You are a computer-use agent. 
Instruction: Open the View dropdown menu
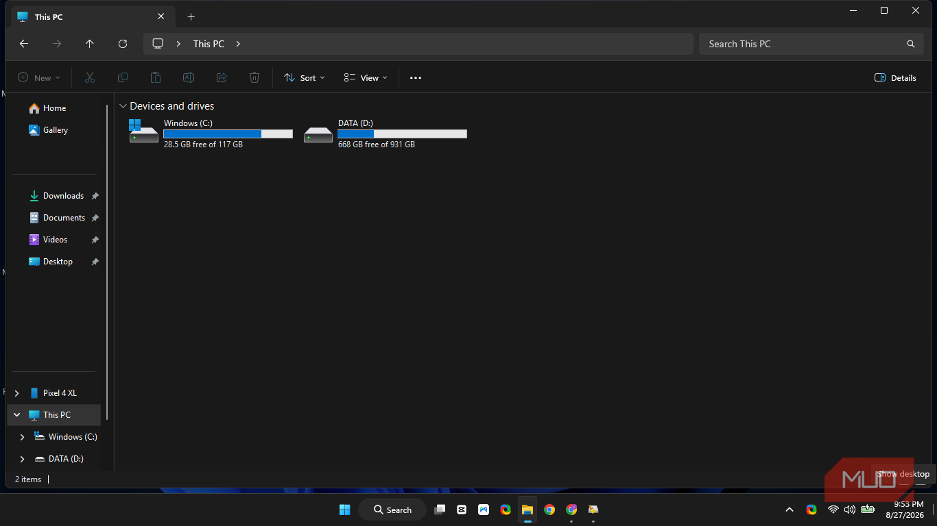coord(366,78)
